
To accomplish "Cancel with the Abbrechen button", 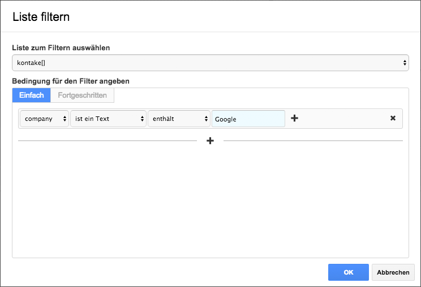I will tap(393, 272).
